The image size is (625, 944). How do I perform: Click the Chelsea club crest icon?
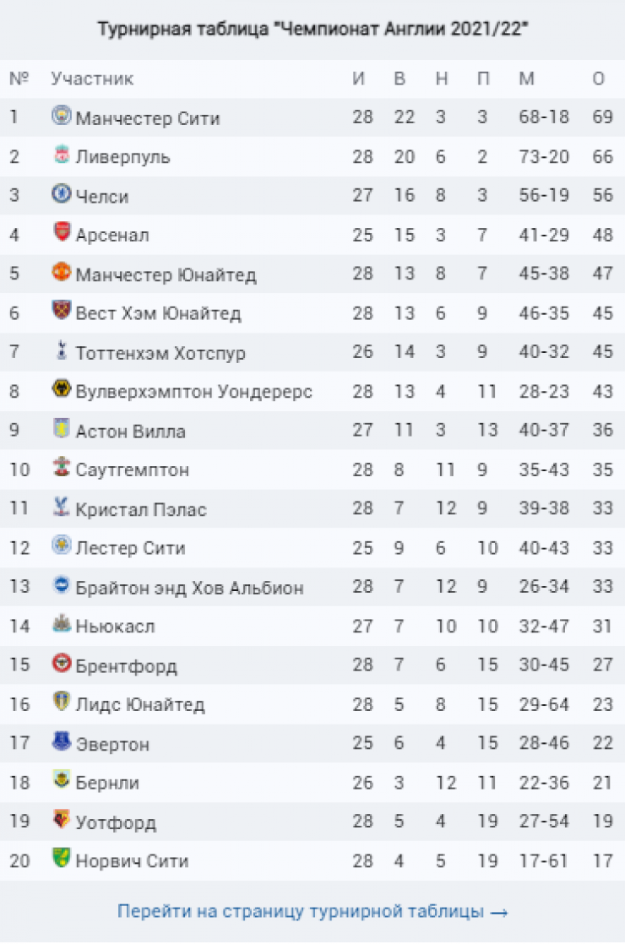click(x=62, y=195)
